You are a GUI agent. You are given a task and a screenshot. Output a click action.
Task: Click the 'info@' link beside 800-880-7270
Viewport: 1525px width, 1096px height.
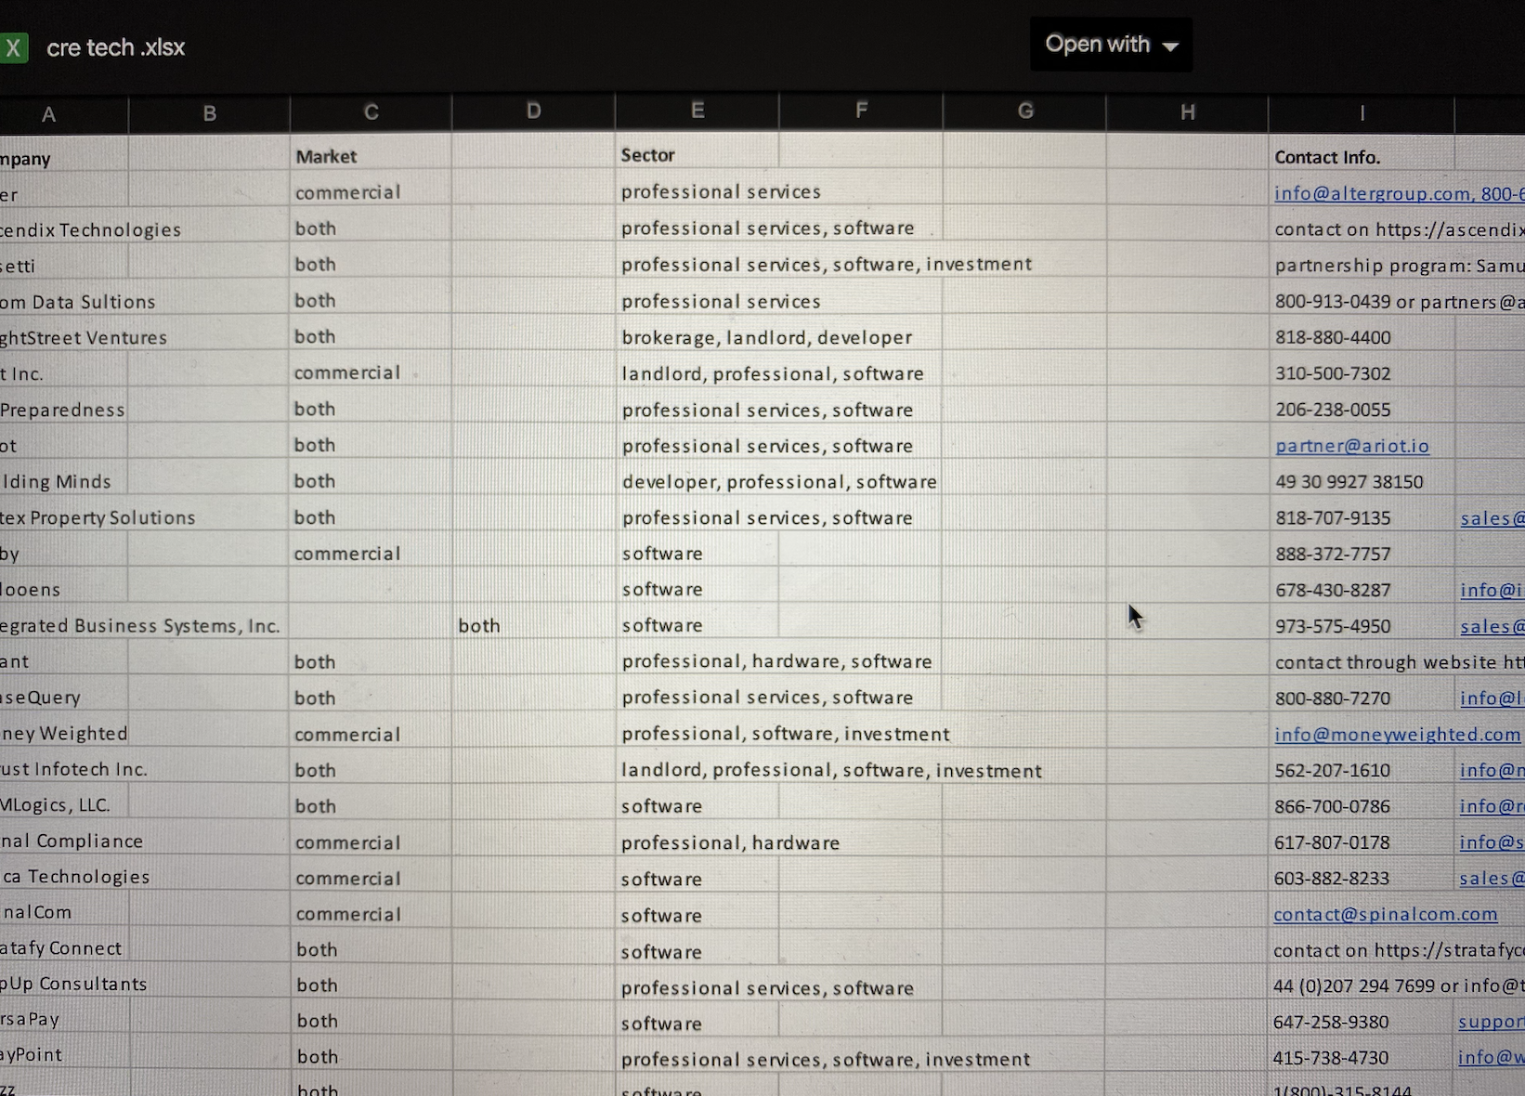click(x=1492, y=698)
